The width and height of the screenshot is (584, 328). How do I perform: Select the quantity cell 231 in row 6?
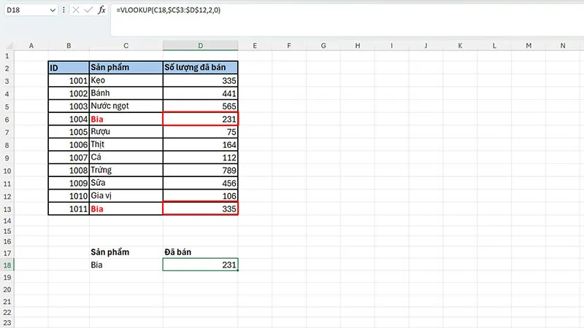(x=200, y=120)
